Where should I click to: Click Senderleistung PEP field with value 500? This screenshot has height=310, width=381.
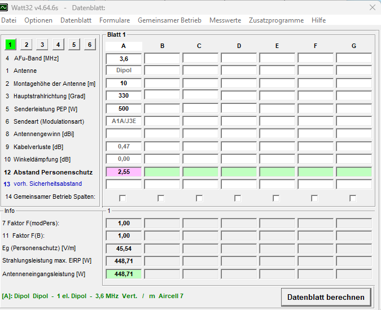(x=124, y=108)
